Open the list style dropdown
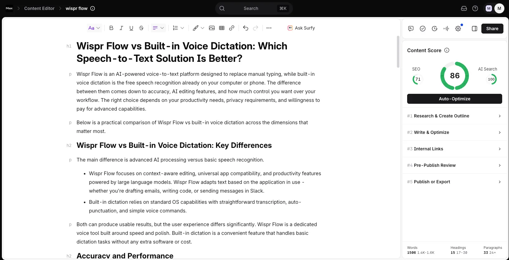 point(179,28)
